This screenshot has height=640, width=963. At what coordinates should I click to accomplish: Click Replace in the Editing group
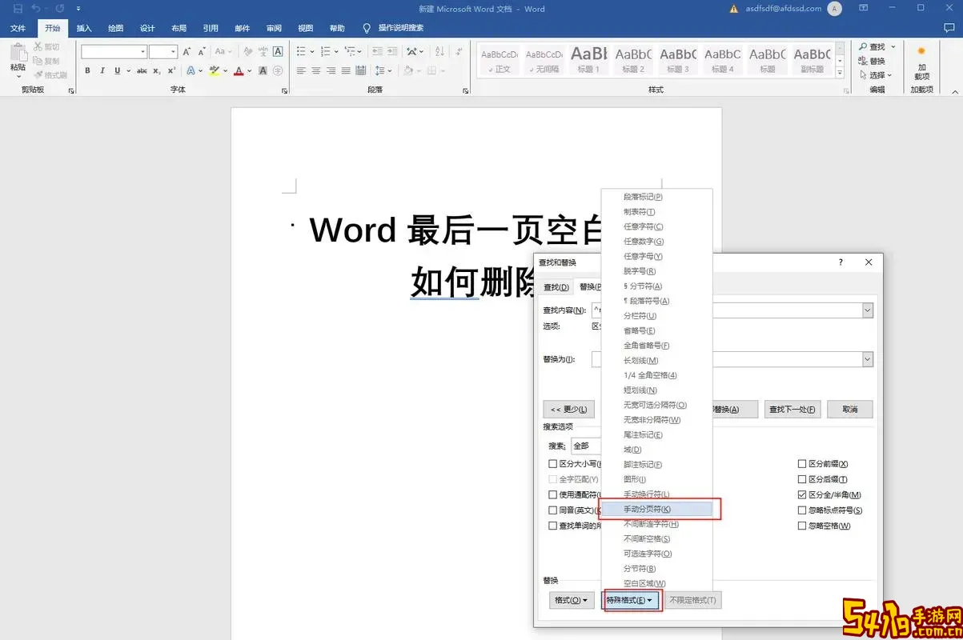point(872,61)
